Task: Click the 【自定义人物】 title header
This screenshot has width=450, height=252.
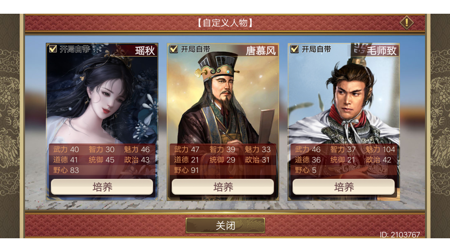Action: coord(225,22)
